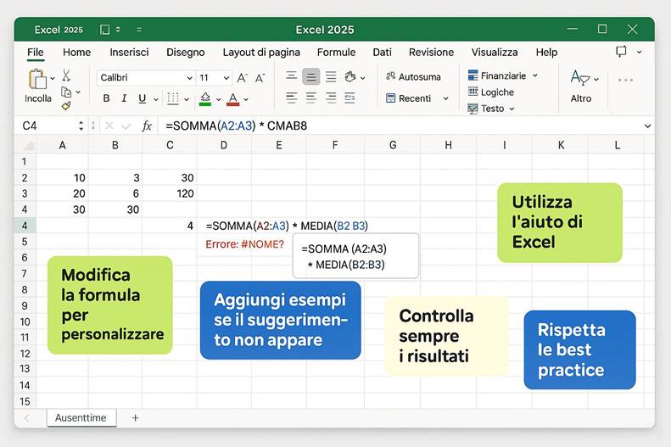671x447 pixels.
Task: Select the format painter brush icon
Action: pyautogui.click(x=66, y=106)
